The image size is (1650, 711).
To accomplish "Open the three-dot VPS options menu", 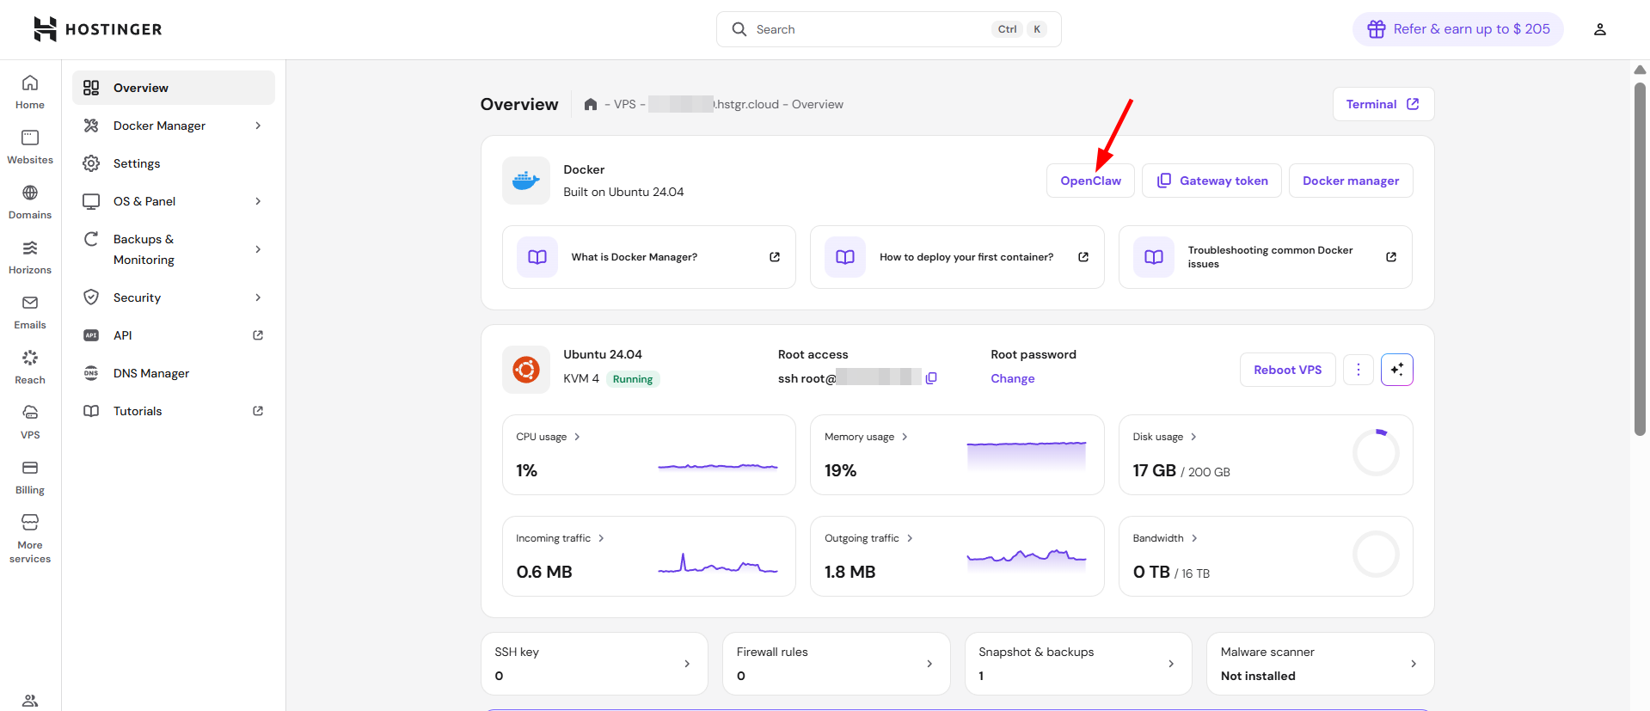I will pos(1358,370).
